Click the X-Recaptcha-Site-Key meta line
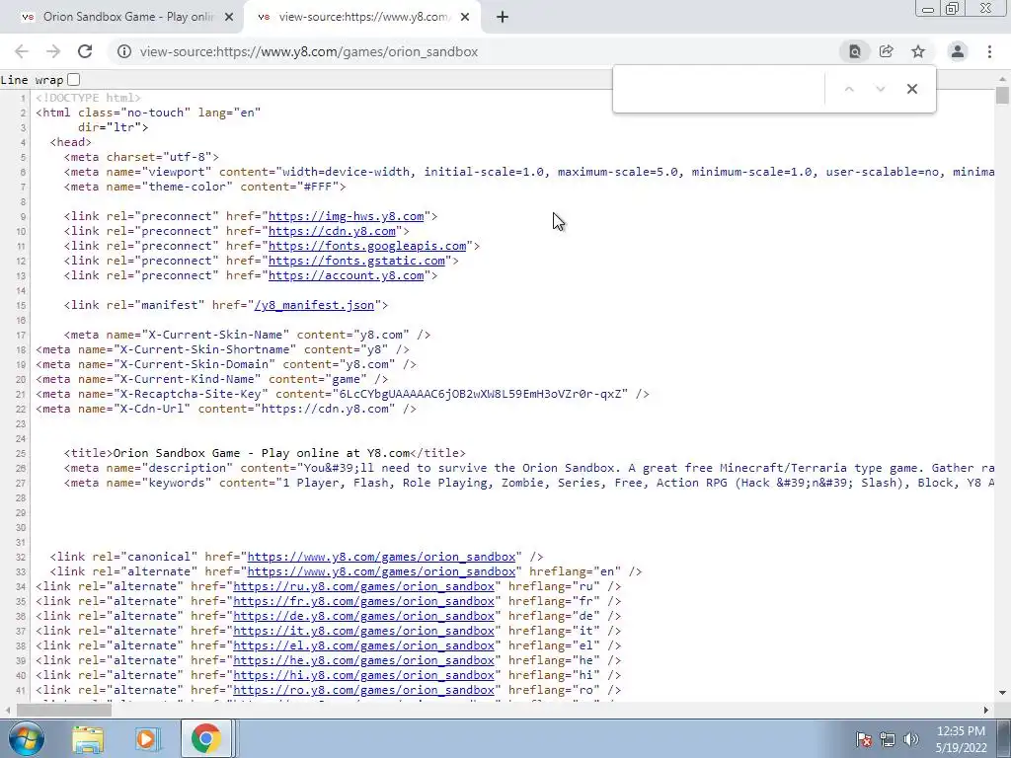Image resolution: width=1011 pixels, height=758 pixels. [343, 395]
